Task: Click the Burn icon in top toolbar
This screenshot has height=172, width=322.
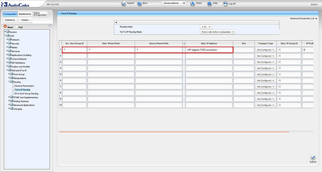Action: (139, 4)
